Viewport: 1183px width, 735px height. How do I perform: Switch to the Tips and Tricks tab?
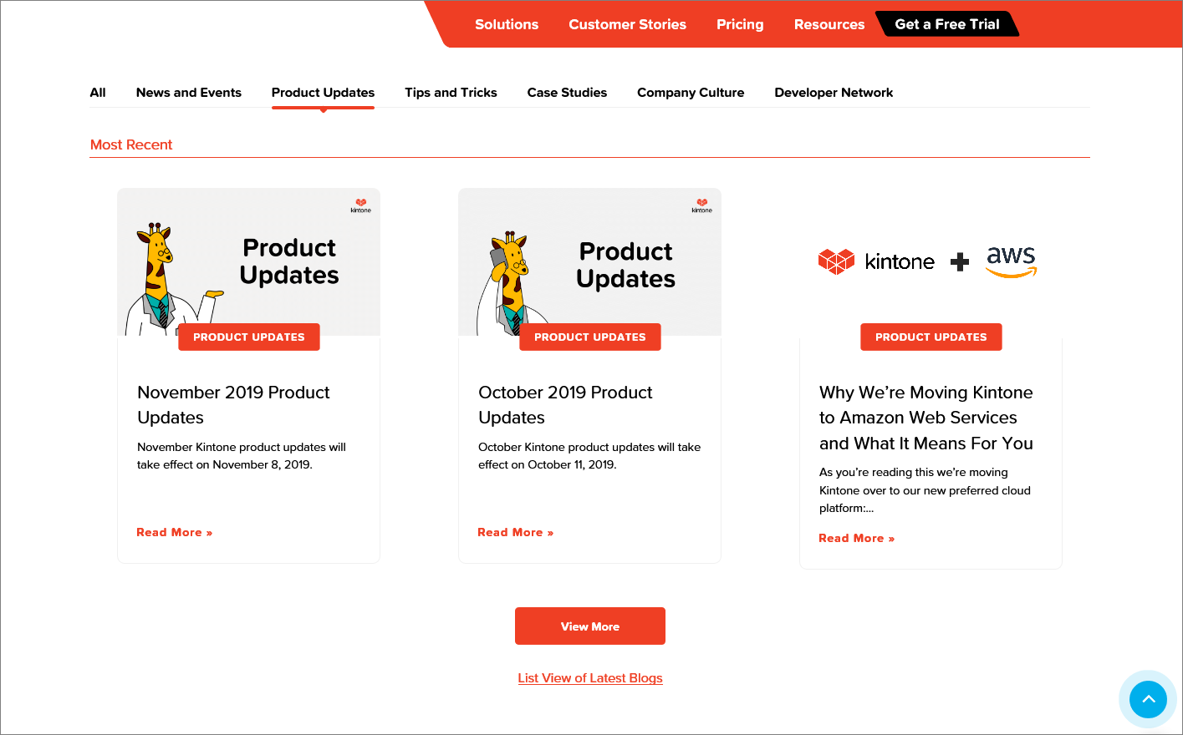click(x=451, y=93)
